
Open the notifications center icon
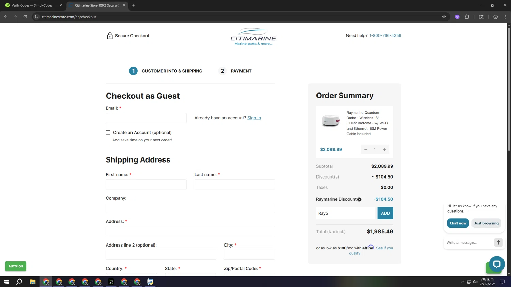(x=502, y=282)
